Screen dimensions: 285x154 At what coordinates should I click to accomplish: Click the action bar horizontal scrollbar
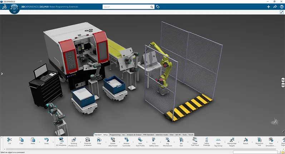[x=141, y=149]
